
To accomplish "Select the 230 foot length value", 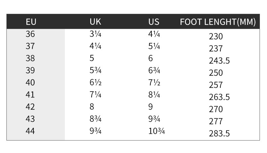I will pos(216,36).
